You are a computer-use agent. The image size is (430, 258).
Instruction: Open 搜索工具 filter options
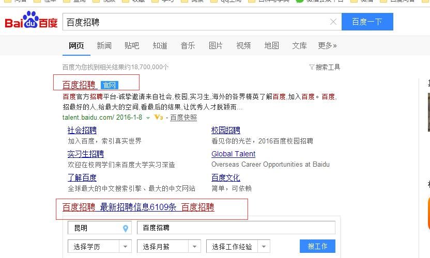click(325, 67)
